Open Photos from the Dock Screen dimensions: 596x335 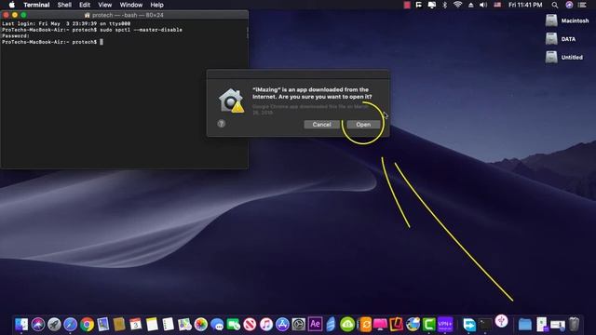click(x=201, y=325)
